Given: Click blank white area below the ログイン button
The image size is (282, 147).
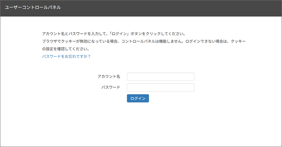Looking at the screenshot, I should click(141, 124).
